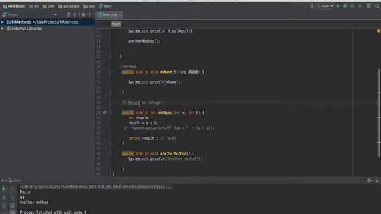This screenshot has height=214, width=381.
Task: Click the Main class label above the code
Action: [116, 24]
